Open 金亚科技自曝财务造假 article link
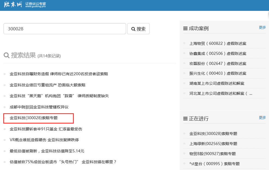This screenshot has width=269, height=170. point(59,74)
